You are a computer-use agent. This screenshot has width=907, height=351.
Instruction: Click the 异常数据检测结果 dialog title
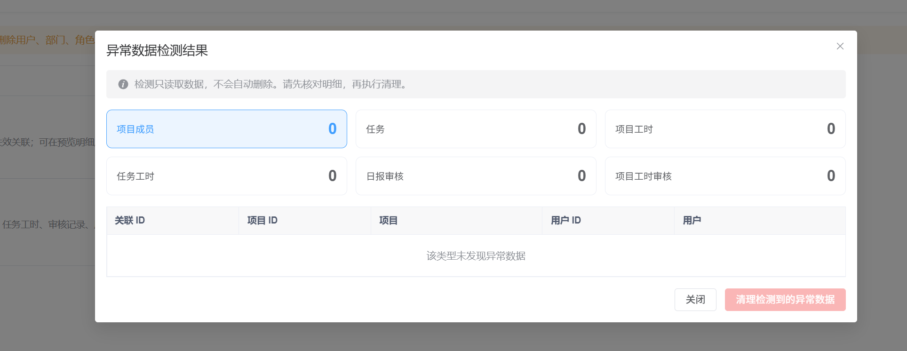click(157, 50)
